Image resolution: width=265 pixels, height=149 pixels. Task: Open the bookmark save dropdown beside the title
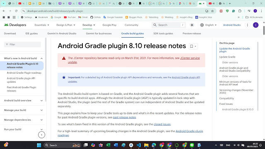(x=193, y=46)
